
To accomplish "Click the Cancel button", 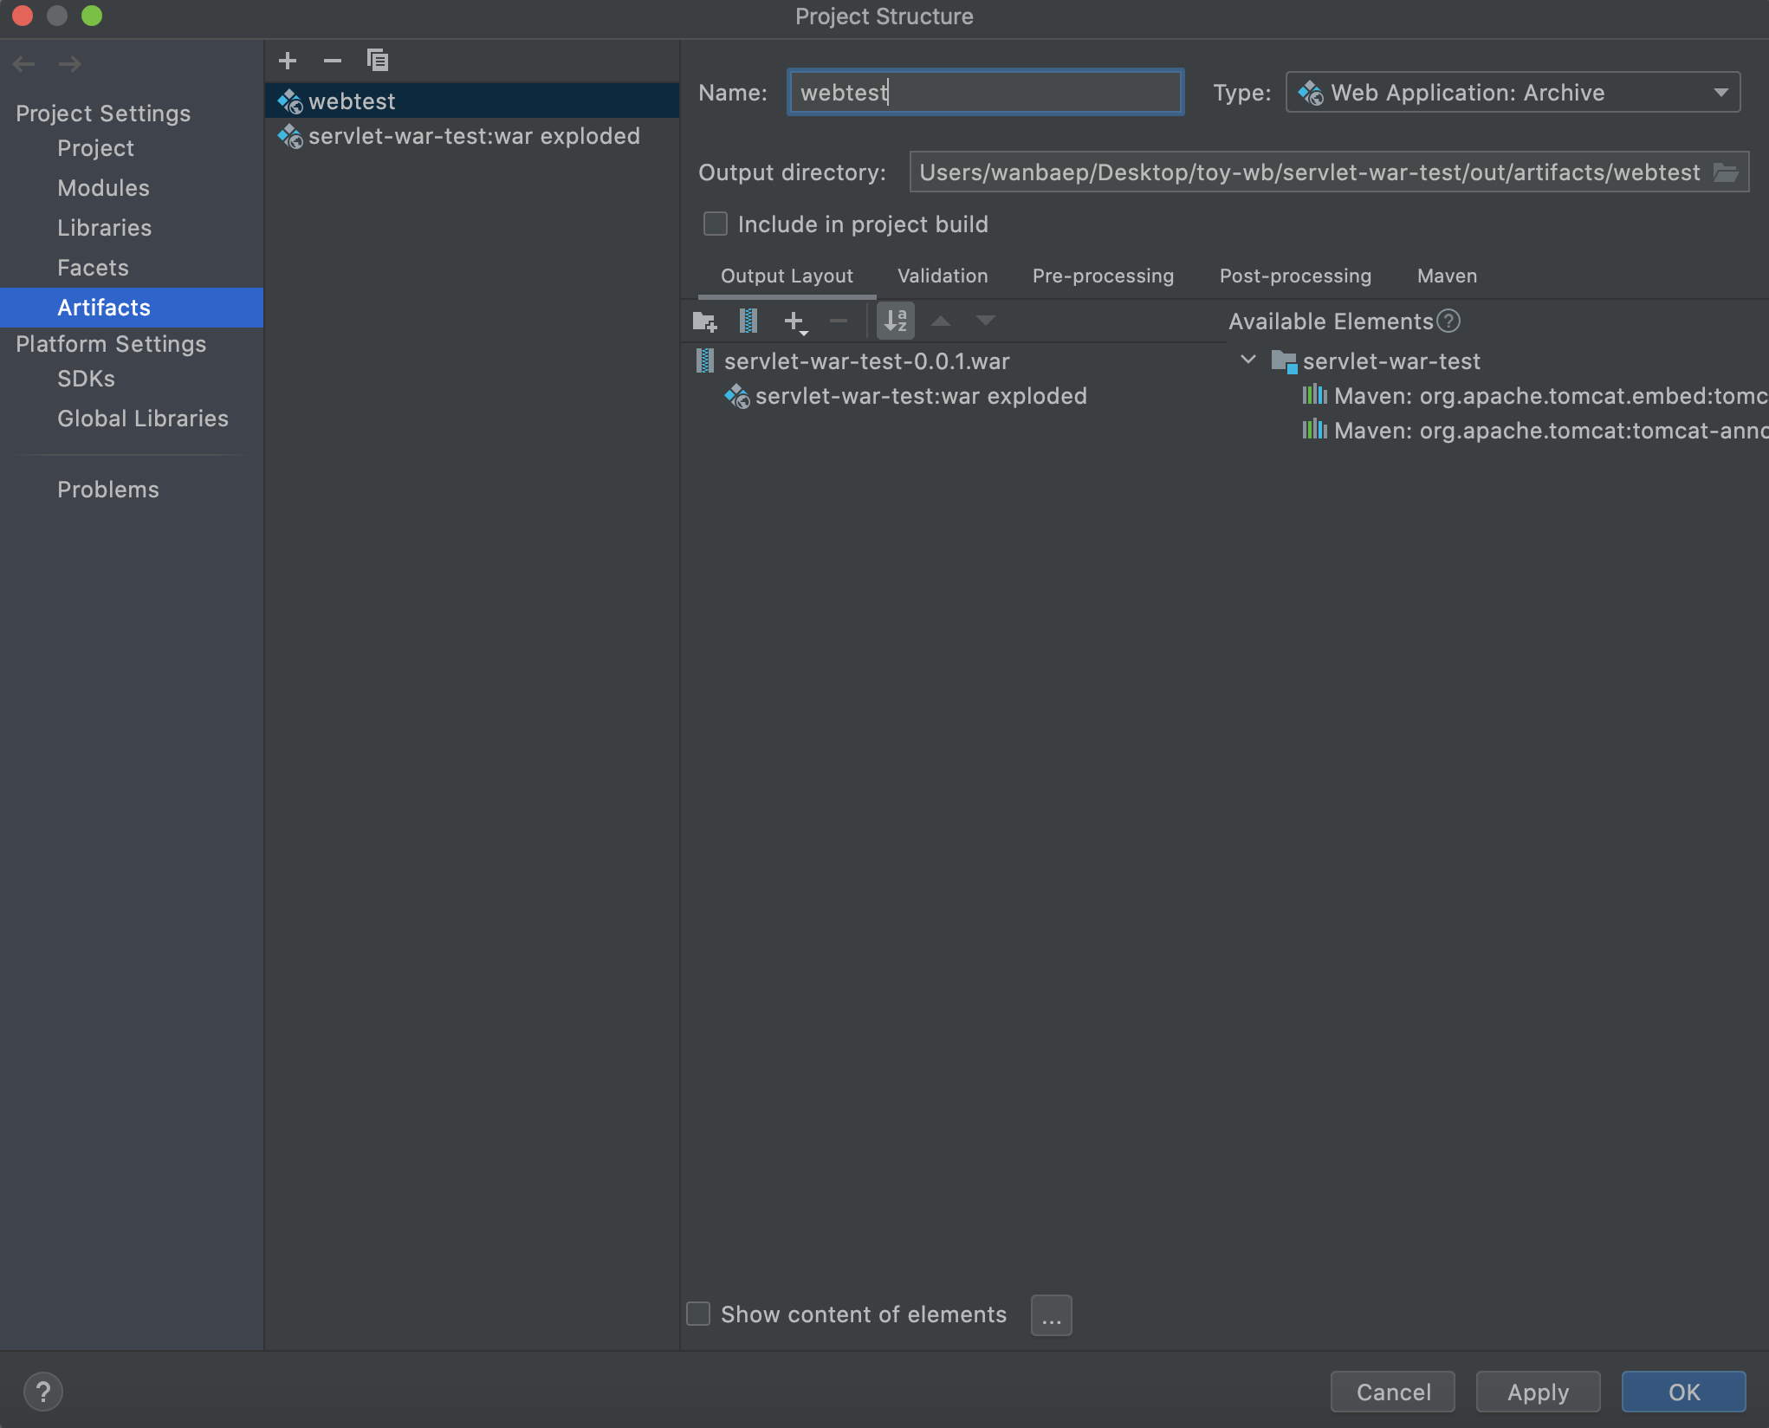I will click(1393, 1392).
